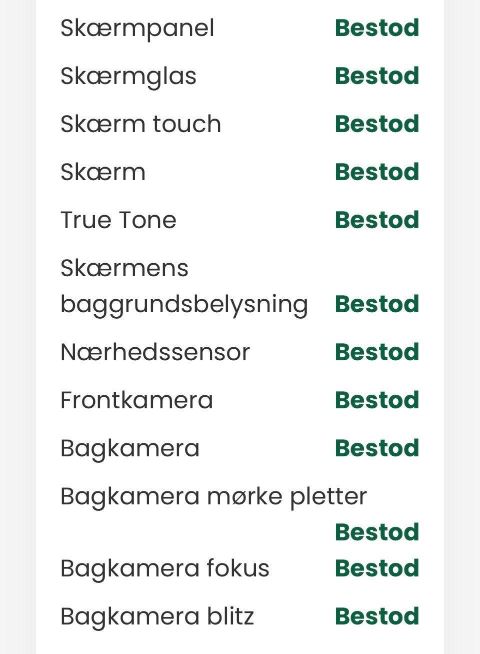Click the Bestod result next to Skærmpanel
Image resolution: width=480 pixels, height=654 pixels.
(x=377, y=28)
